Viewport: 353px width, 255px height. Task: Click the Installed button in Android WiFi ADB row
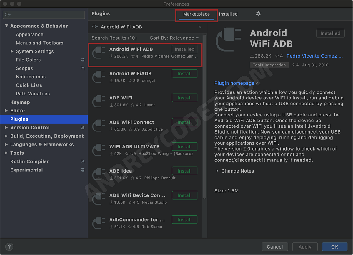pos(184,49)
